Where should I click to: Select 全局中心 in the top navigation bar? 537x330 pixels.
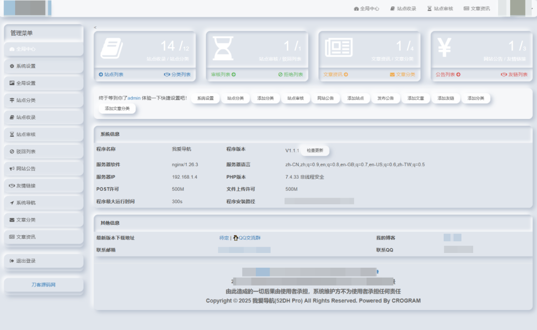pyautogui.click(x=367, y=8)
